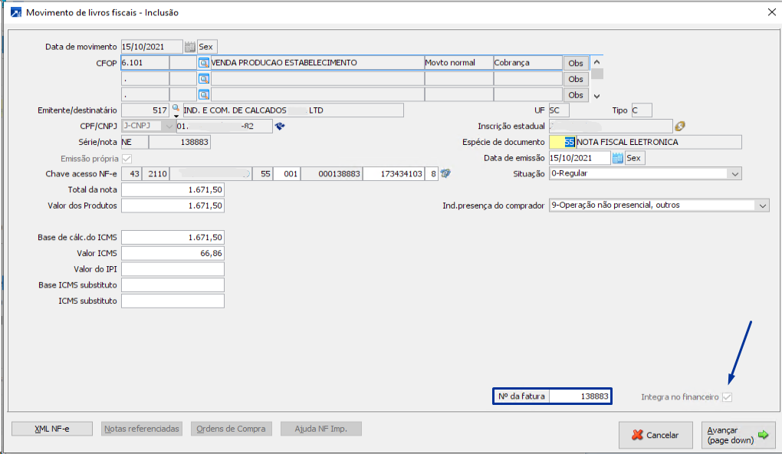The height and width of the screenshot is (454, 782).
Task: Click the Emitente/destinatário search magnifier icon
Action: [x=176, y=110]
